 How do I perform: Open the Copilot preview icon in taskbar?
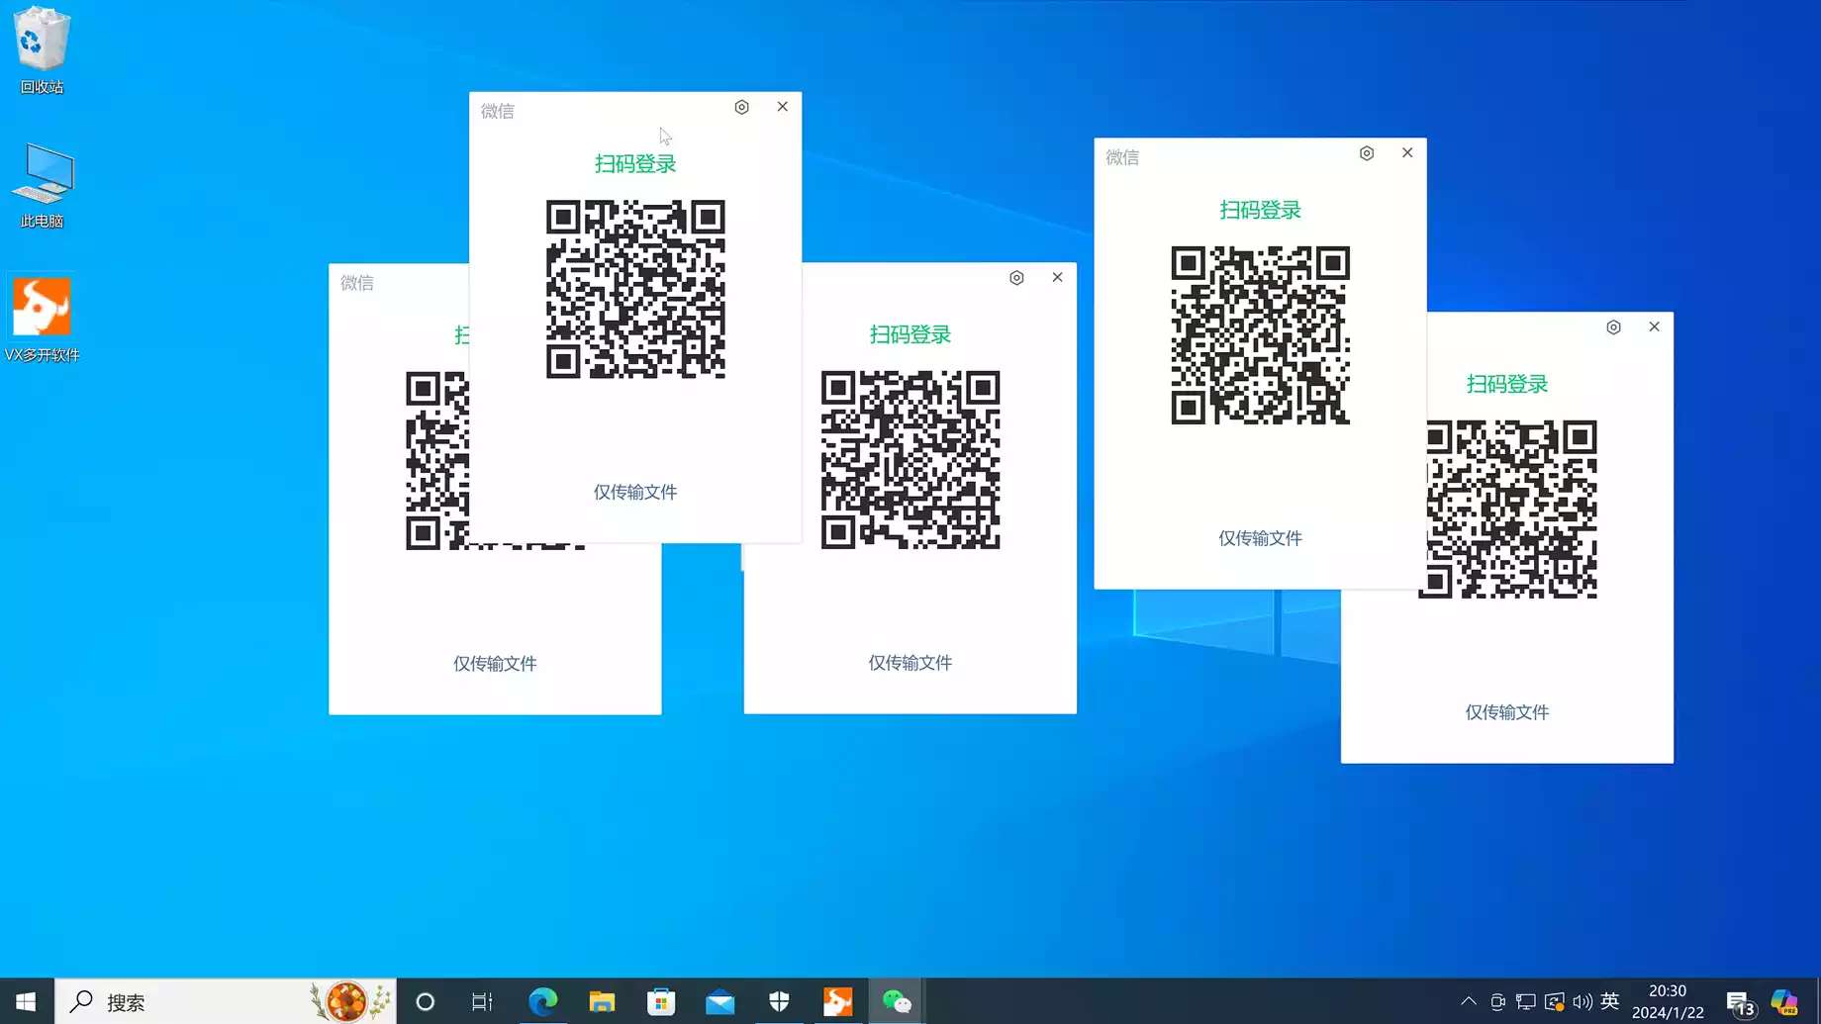[1784, 1001]
